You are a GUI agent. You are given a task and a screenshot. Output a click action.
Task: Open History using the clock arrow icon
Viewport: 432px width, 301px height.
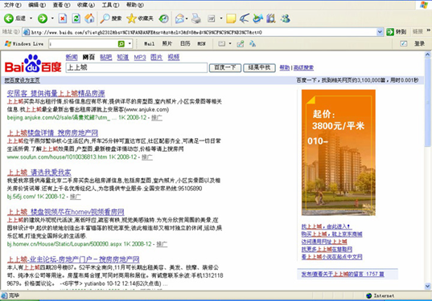163,18
